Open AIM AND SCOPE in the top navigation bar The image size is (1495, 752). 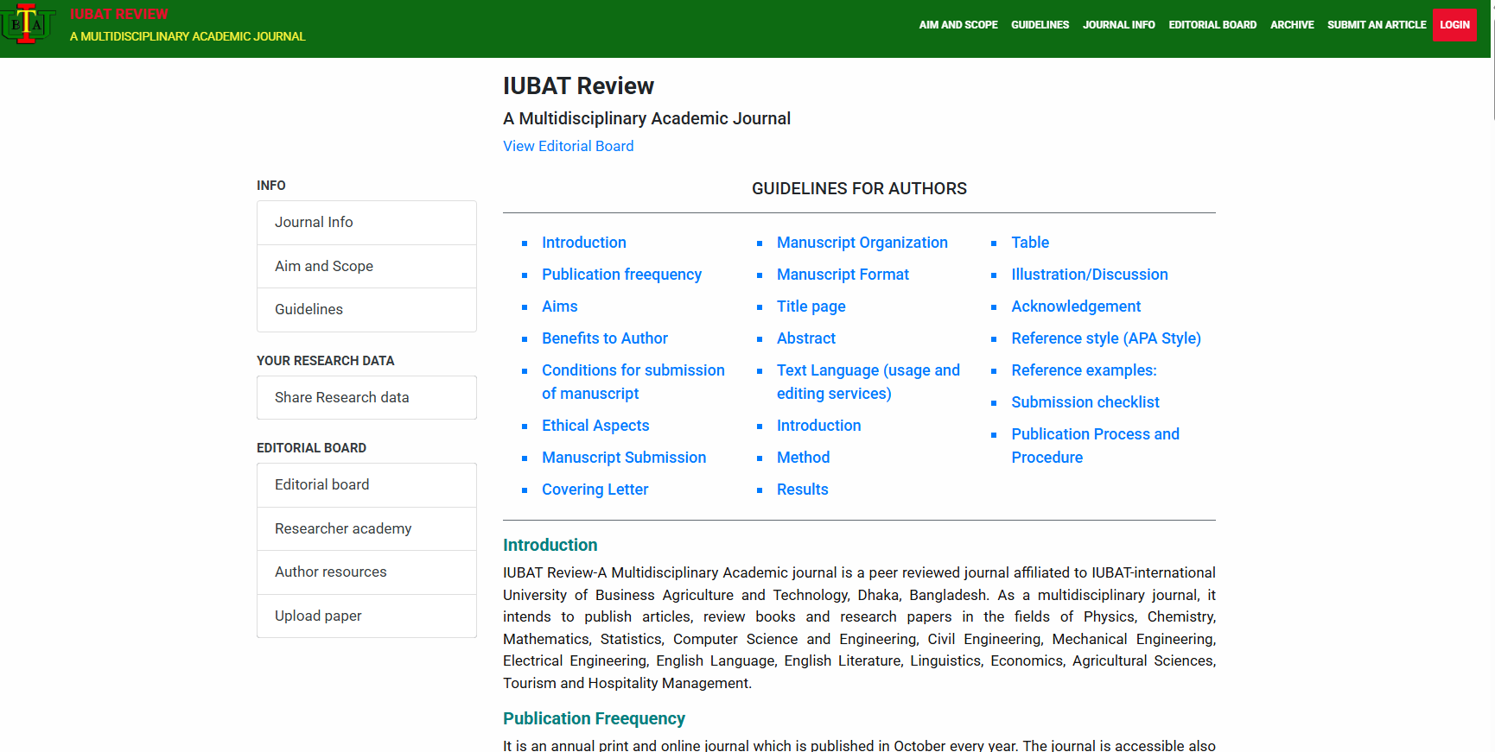[x=958, y=25]
